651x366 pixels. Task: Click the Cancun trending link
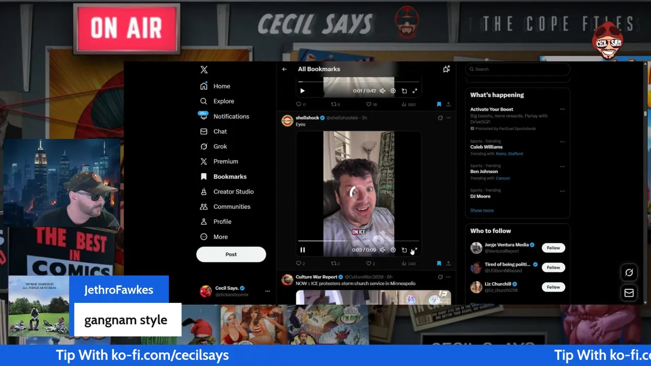[x=502, y=178]
